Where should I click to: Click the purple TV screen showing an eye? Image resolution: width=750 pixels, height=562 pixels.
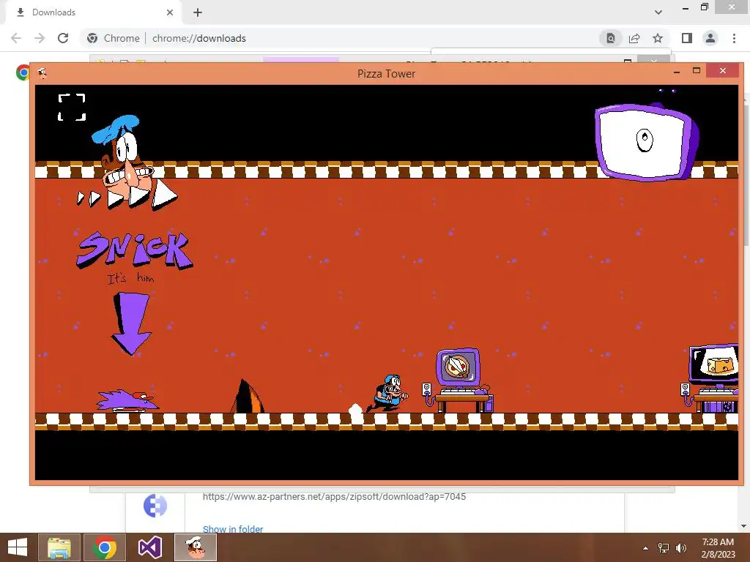646,141
